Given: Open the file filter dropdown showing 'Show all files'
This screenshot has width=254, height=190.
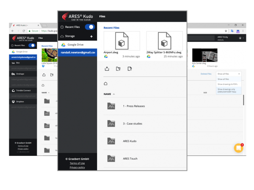Looking at the screenshot, I should 229,73.
